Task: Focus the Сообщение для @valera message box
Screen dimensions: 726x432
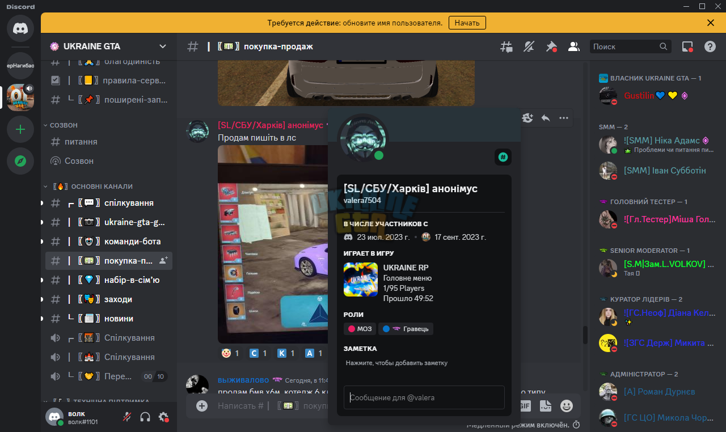Action: pos(424,397)
